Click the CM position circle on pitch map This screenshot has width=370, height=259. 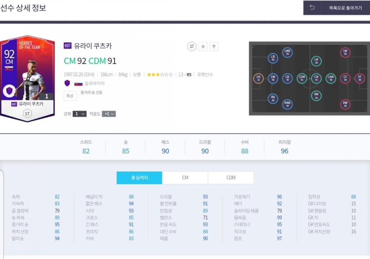point(316,78)
